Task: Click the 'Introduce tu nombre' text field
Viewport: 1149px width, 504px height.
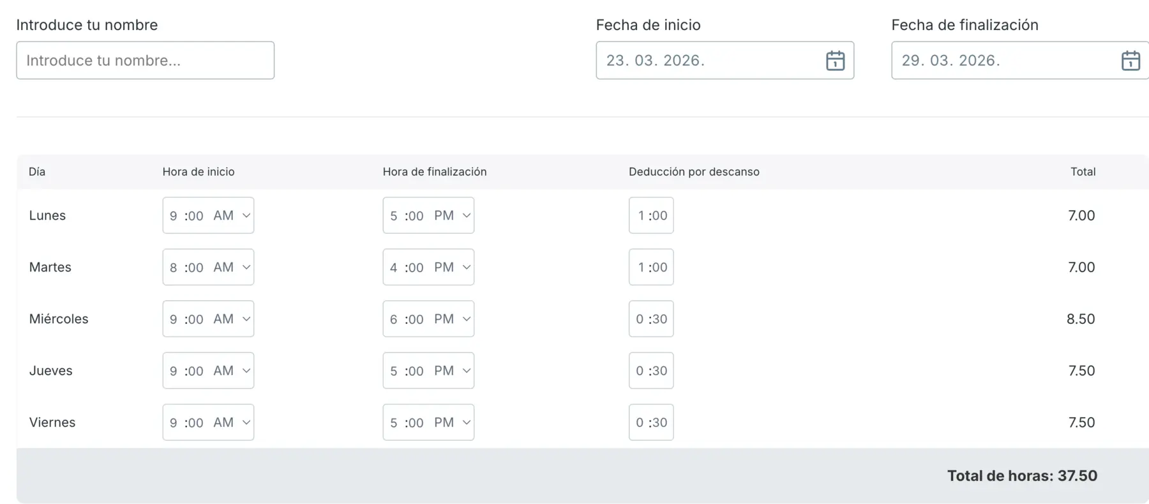Action: (146, 60)
